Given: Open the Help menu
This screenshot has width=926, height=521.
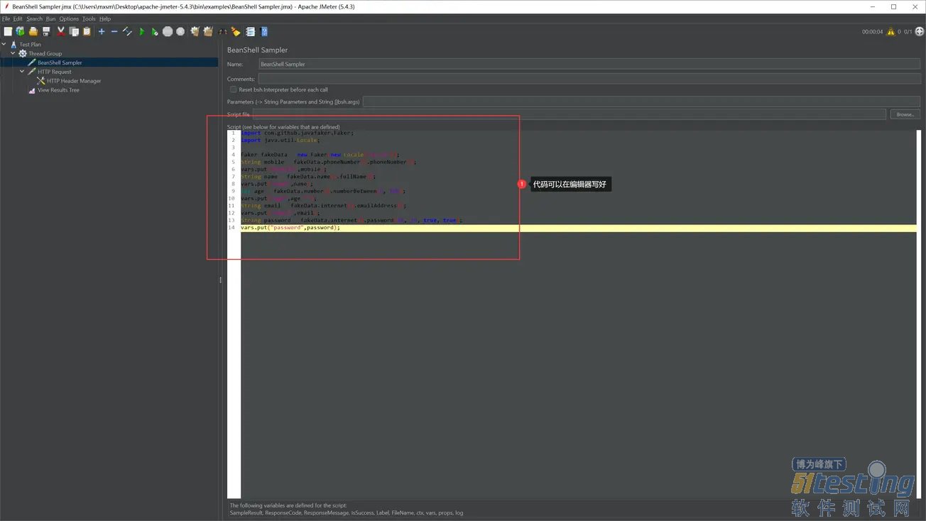Looking at the screenshot, I should point(105,18).
